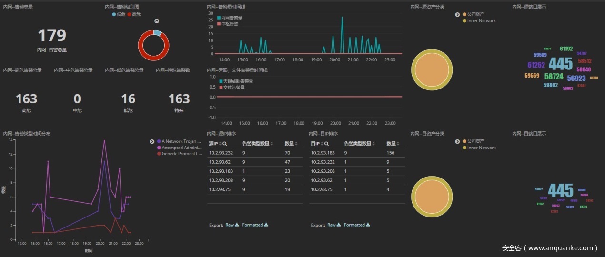605x257 pixels.
Task: Sort destination IP table by 数量 column
Action: point(398,143)
